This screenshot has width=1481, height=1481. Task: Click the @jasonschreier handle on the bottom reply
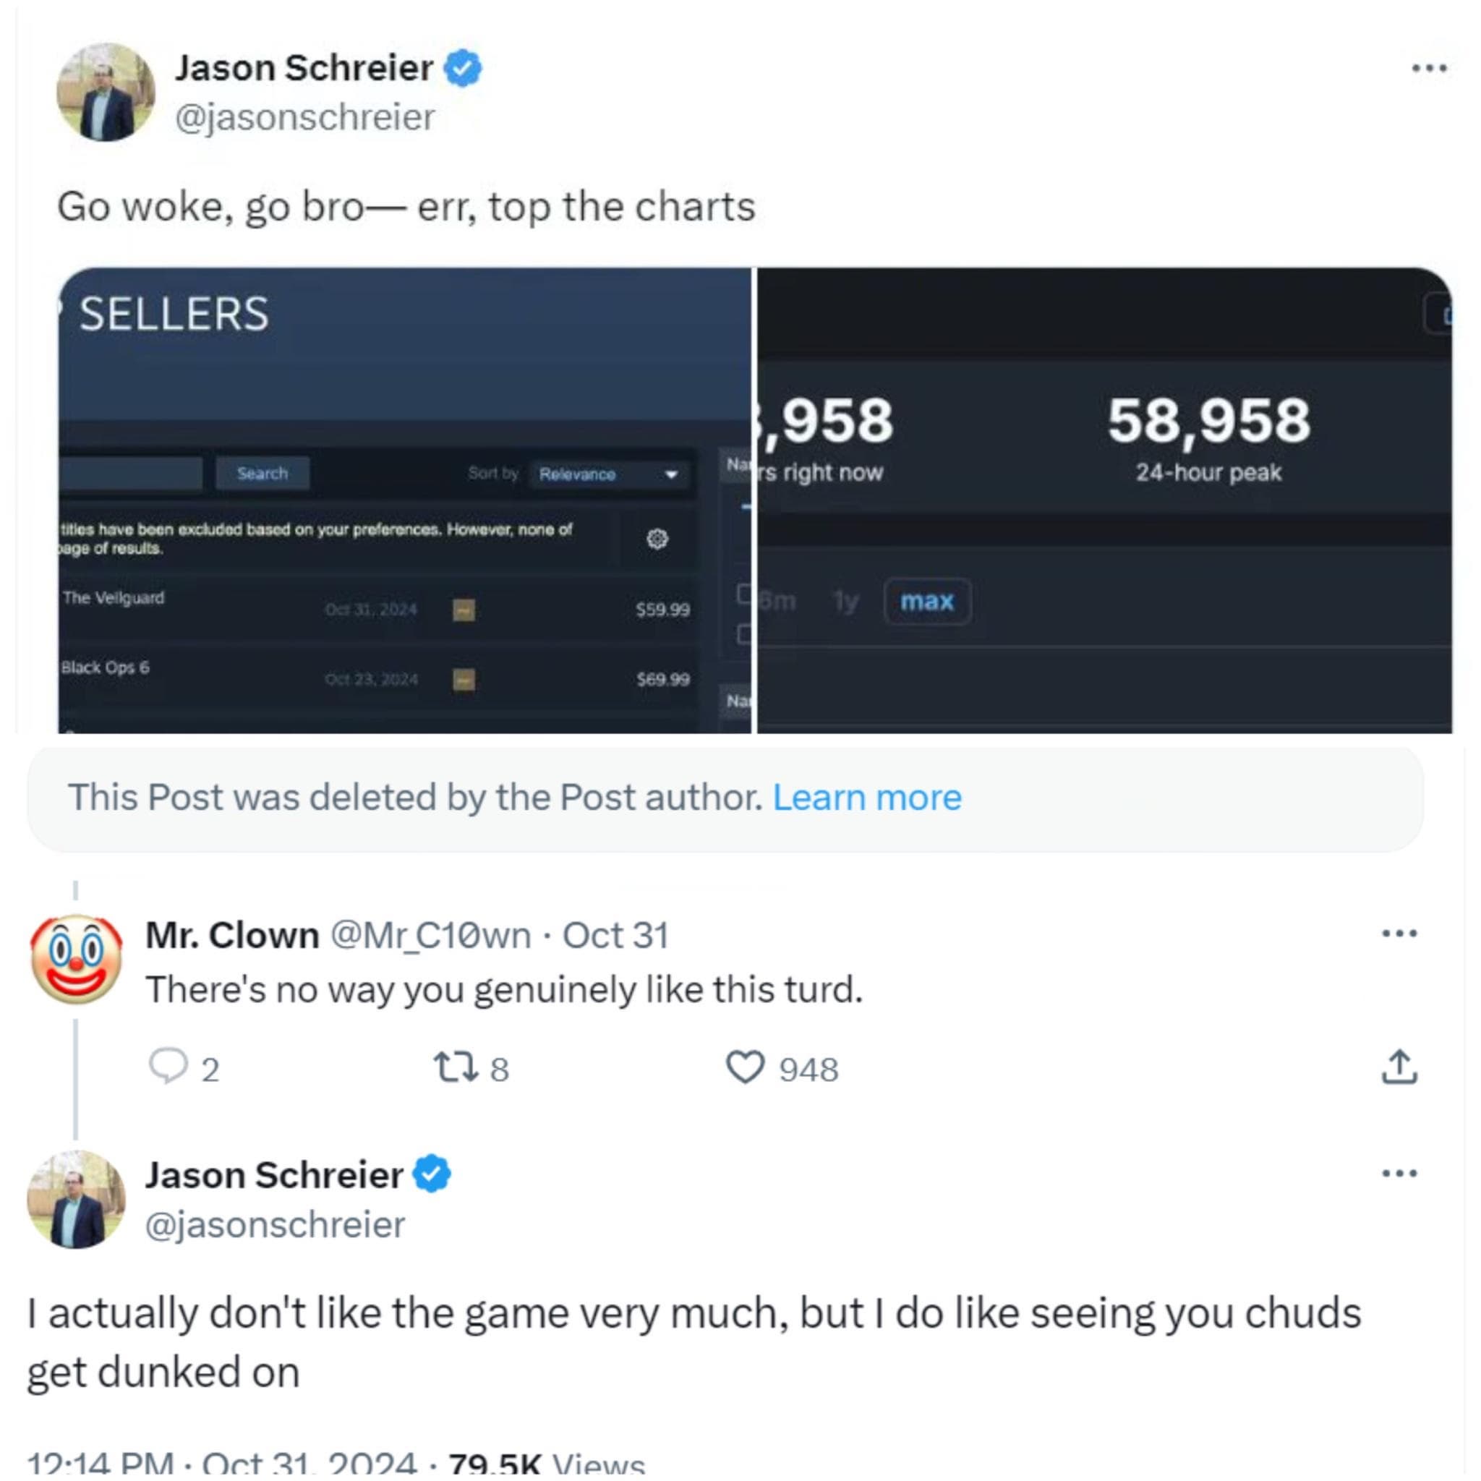(274, 1224)
